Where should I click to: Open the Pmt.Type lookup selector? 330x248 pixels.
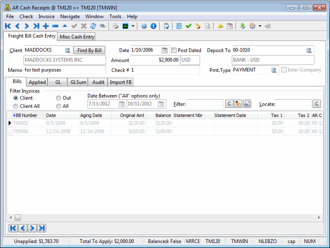pyautogui.click(x=274, y=70)
